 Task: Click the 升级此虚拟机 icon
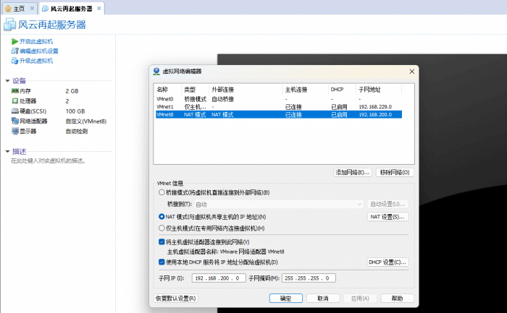pos(14,61)
